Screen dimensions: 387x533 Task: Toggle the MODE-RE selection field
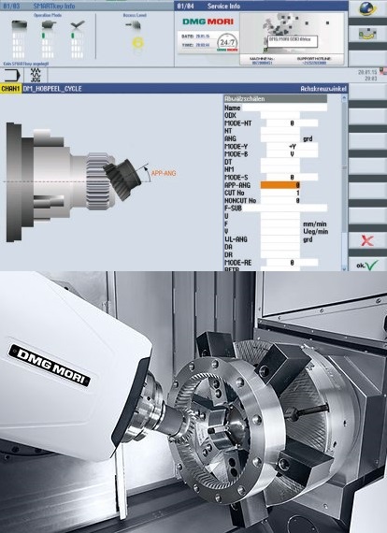(292, 263)
